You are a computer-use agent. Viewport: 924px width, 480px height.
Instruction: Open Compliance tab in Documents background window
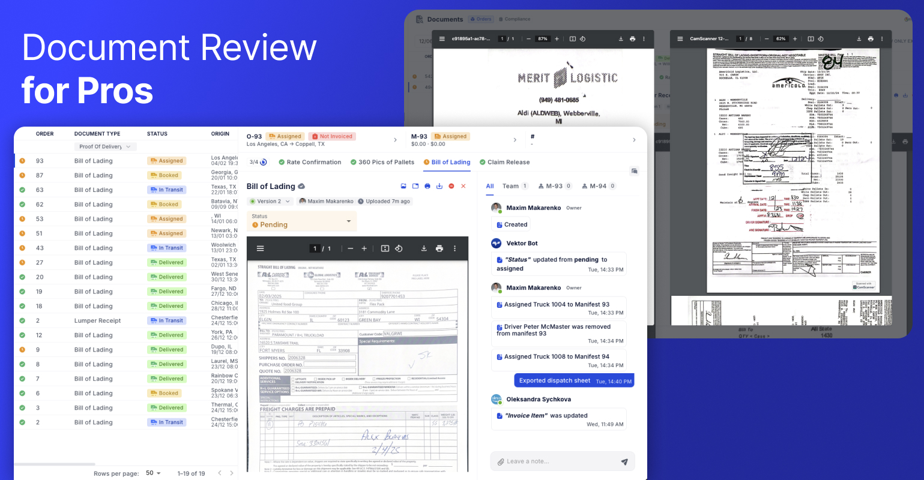[x=514, y=19]
